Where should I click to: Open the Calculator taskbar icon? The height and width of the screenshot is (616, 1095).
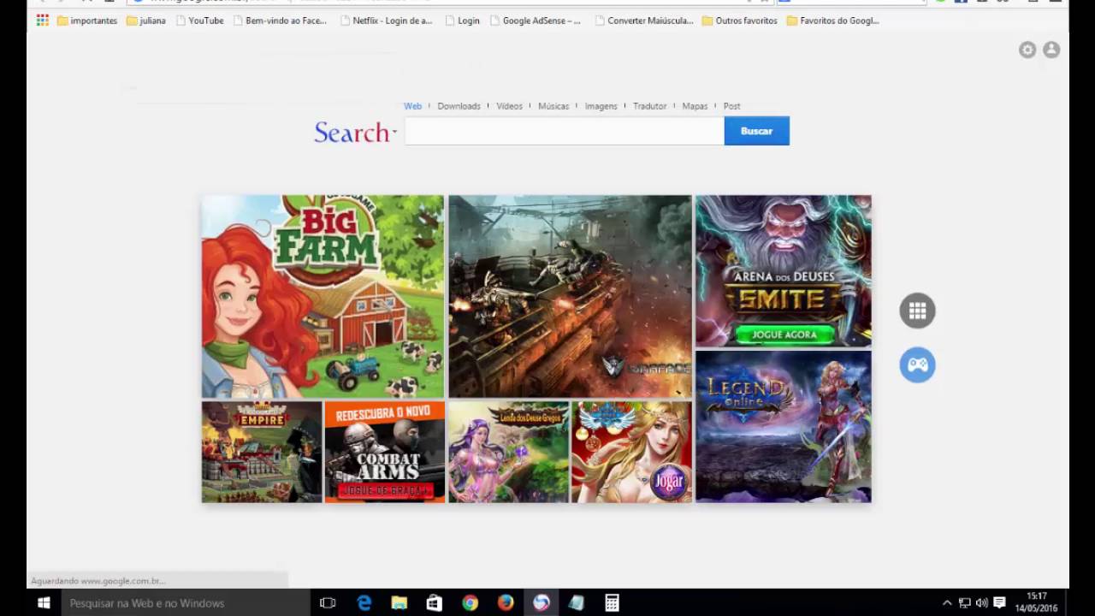[x=612, y=603]
